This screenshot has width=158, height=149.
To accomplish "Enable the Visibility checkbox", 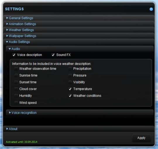I will (x=70, y=82).
